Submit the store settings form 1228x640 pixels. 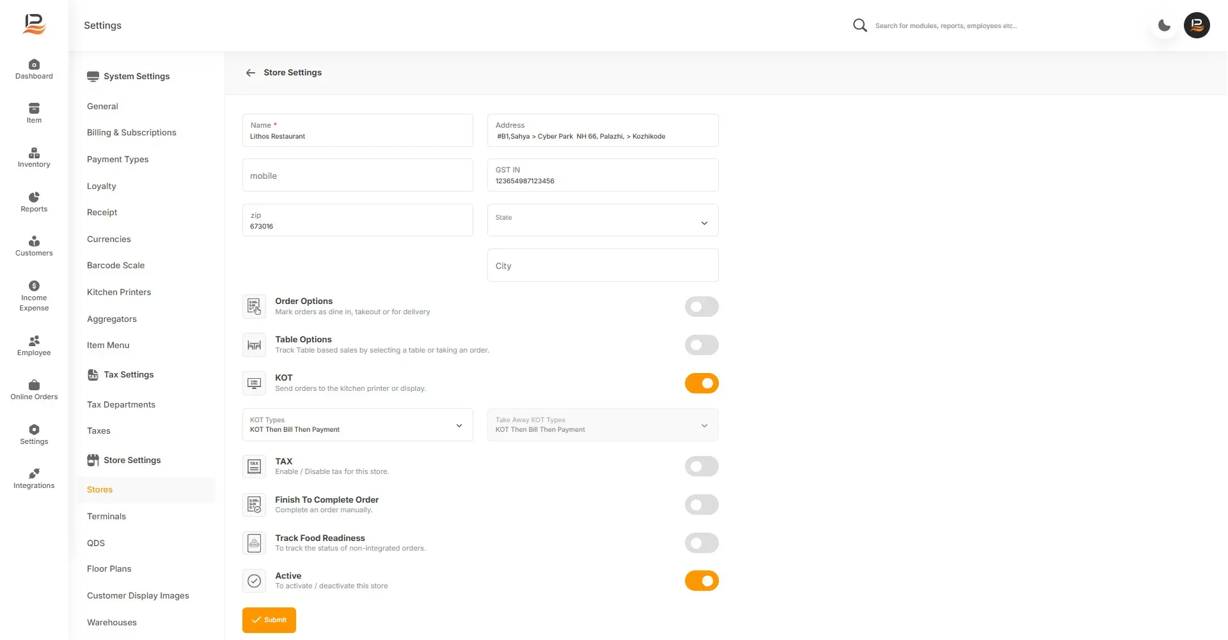(x=269, y=620)
